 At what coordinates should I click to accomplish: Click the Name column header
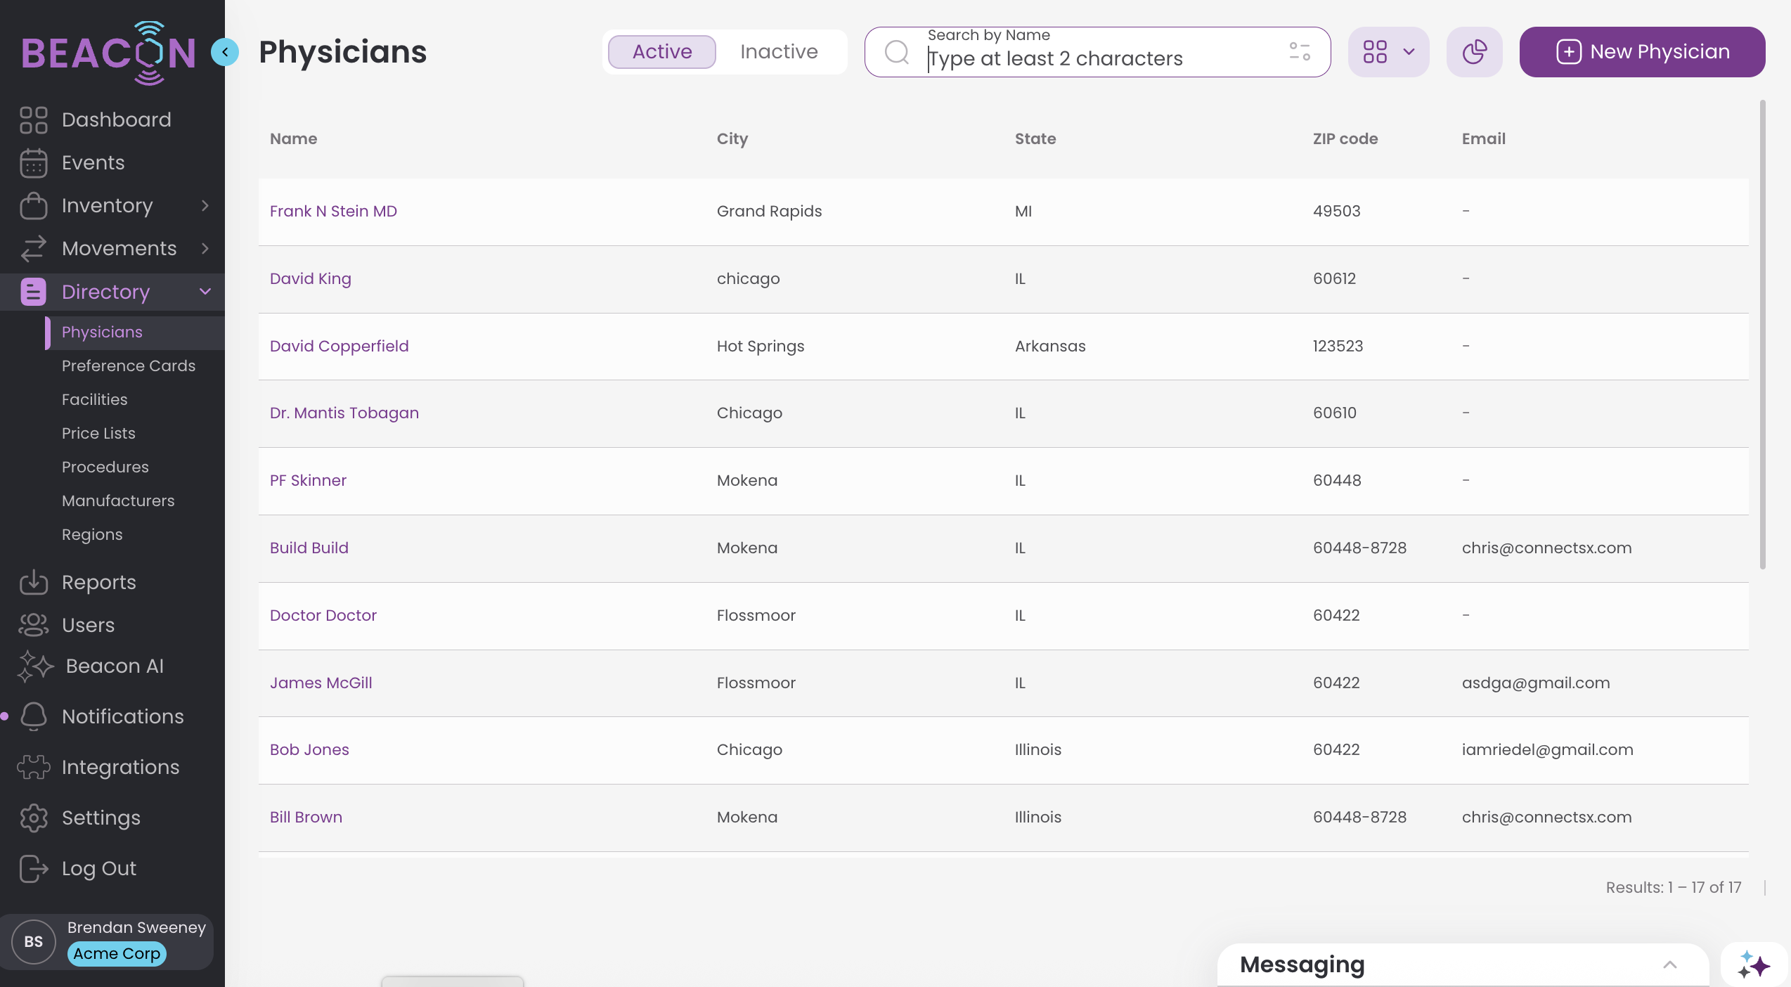(x=293, y=139)
